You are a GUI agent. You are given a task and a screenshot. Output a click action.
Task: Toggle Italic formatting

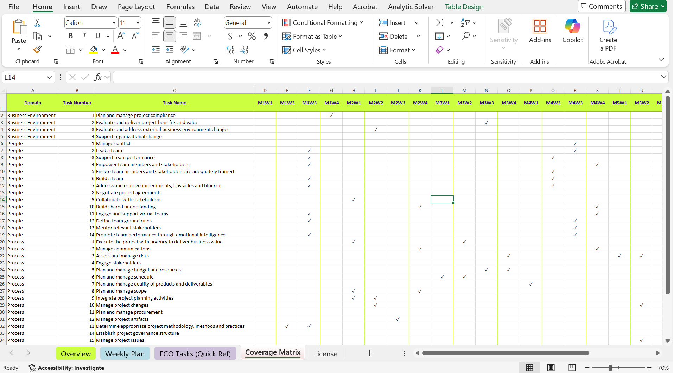[84, 36]
